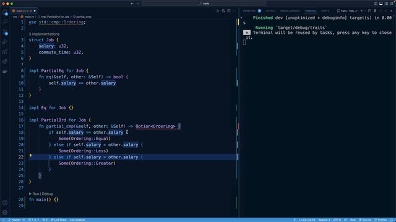Click the Rust language mode indicator

coord(353,220)
